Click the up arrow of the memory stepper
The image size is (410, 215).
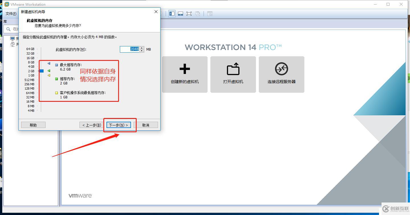click(142, 48)
